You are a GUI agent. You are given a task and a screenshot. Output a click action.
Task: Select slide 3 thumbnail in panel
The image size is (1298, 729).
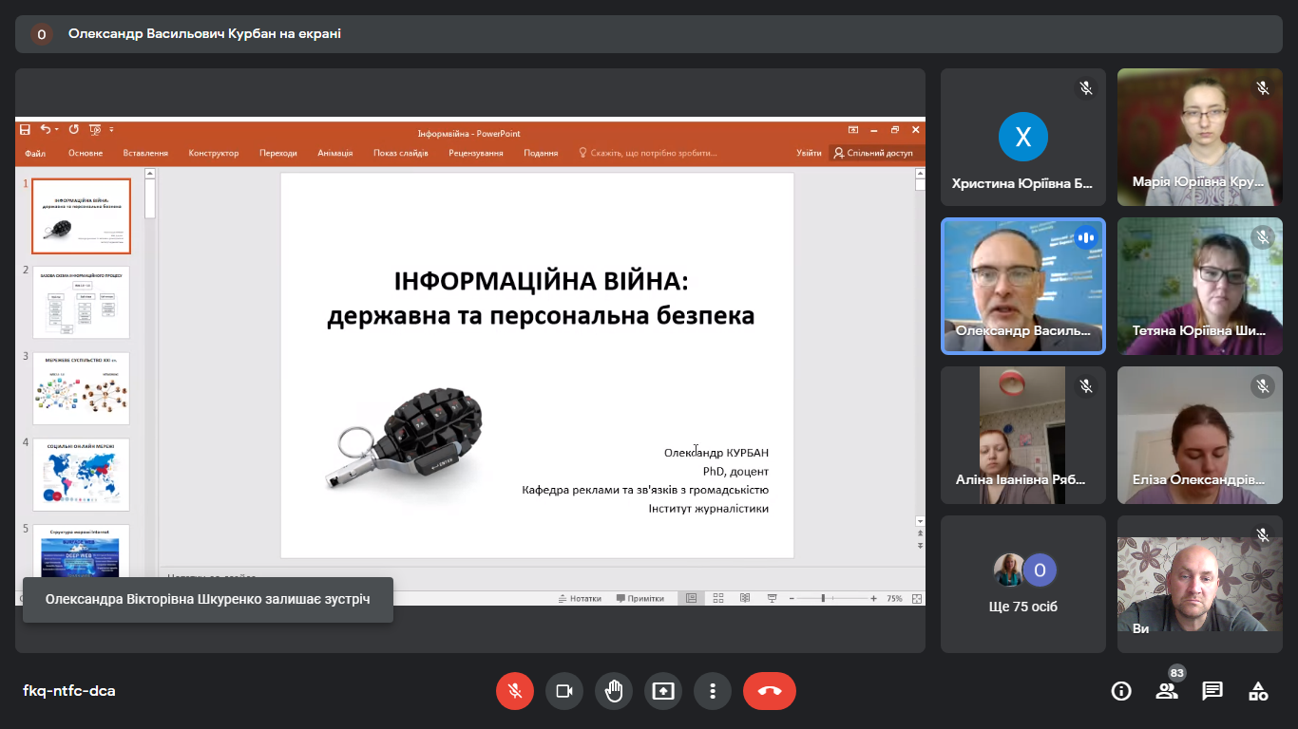81,388
